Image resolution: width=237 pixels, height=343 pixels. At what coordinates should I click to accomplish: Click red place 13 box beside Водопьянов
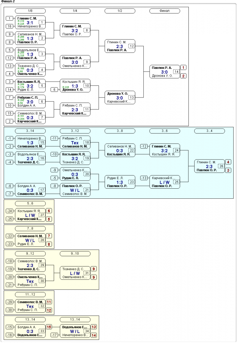(94, 327)
